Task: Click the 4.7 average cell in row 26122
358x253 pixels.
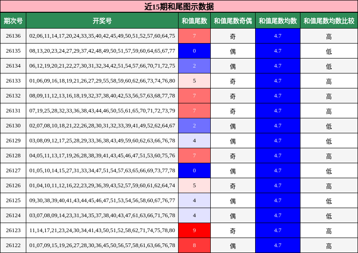Action: point(278,245)
